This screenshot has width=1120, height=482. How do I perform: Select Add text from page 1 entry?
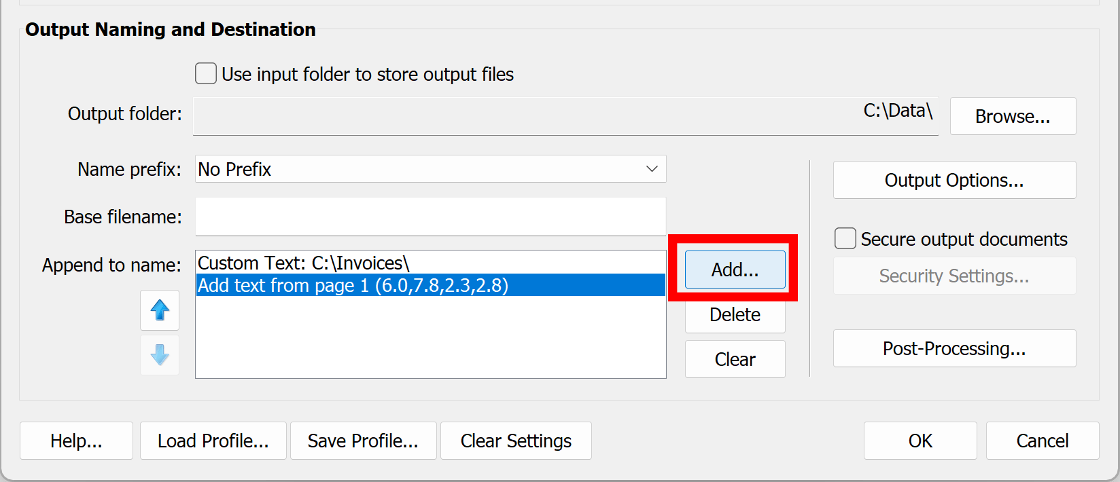[353, 285]
